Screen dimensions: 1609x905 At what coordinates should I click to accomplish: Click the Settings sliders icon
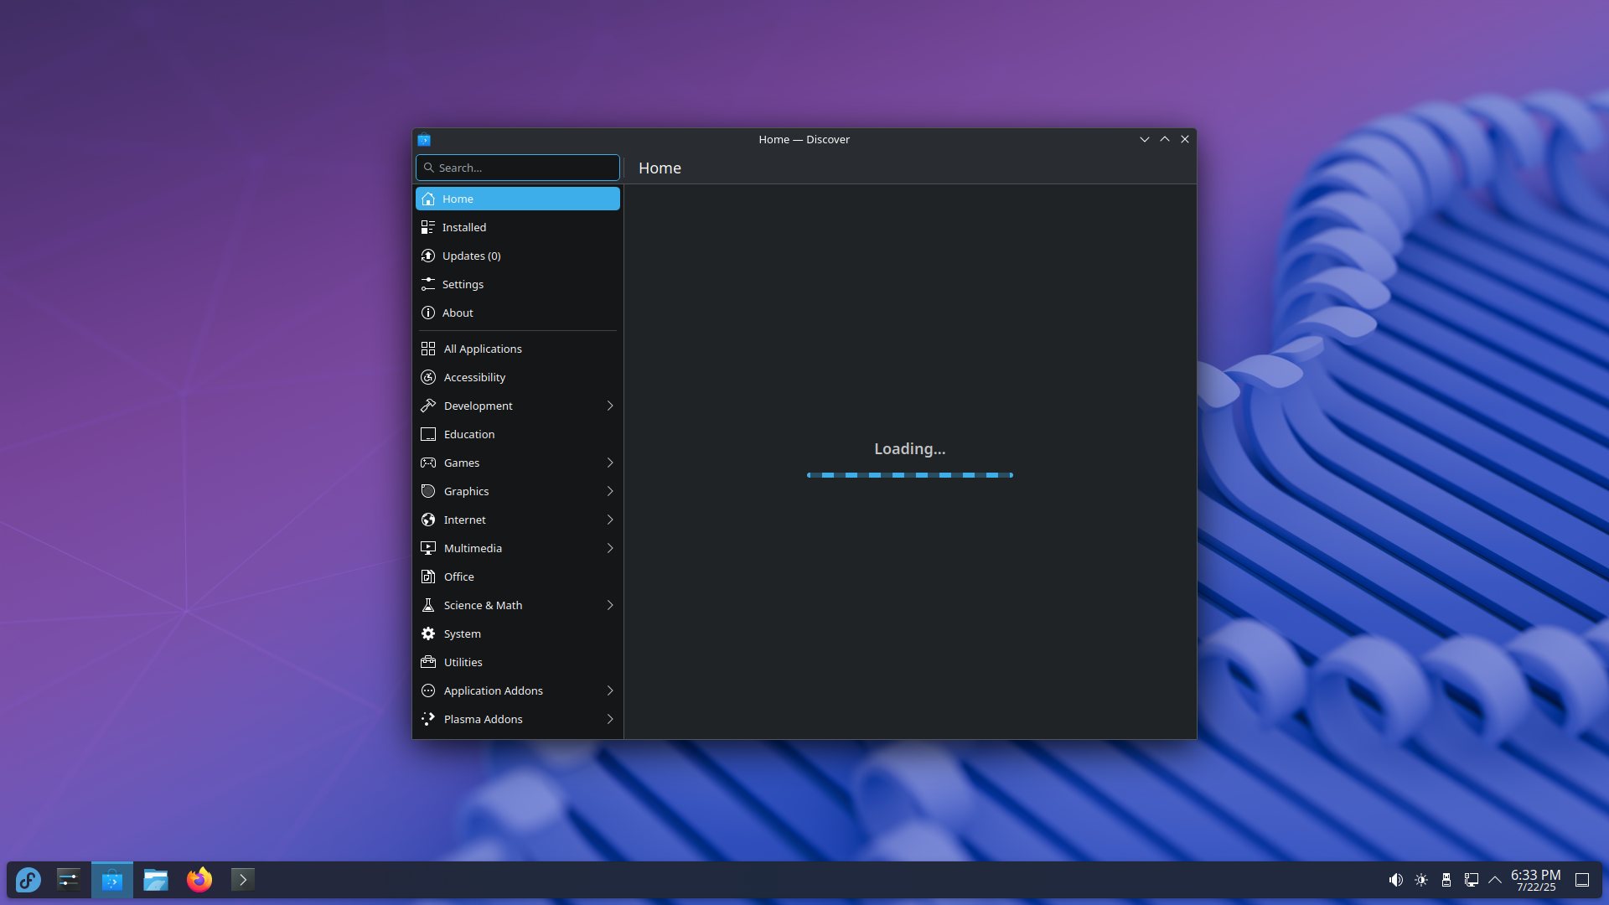[x=428, y=284]
